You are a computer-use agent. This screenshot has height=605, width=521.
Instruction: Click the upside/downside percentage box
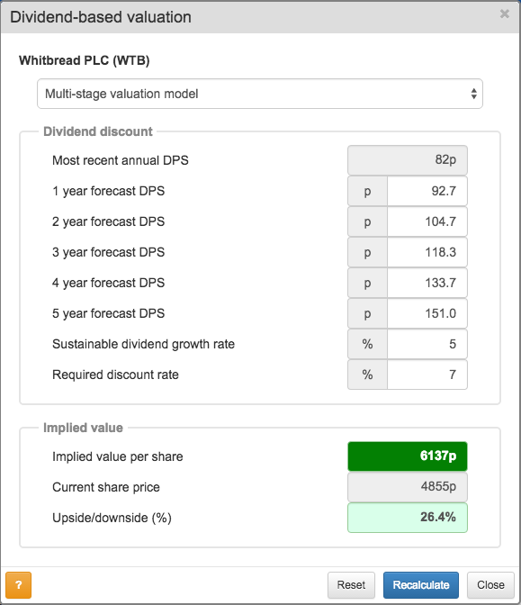[x=408, y=518]
